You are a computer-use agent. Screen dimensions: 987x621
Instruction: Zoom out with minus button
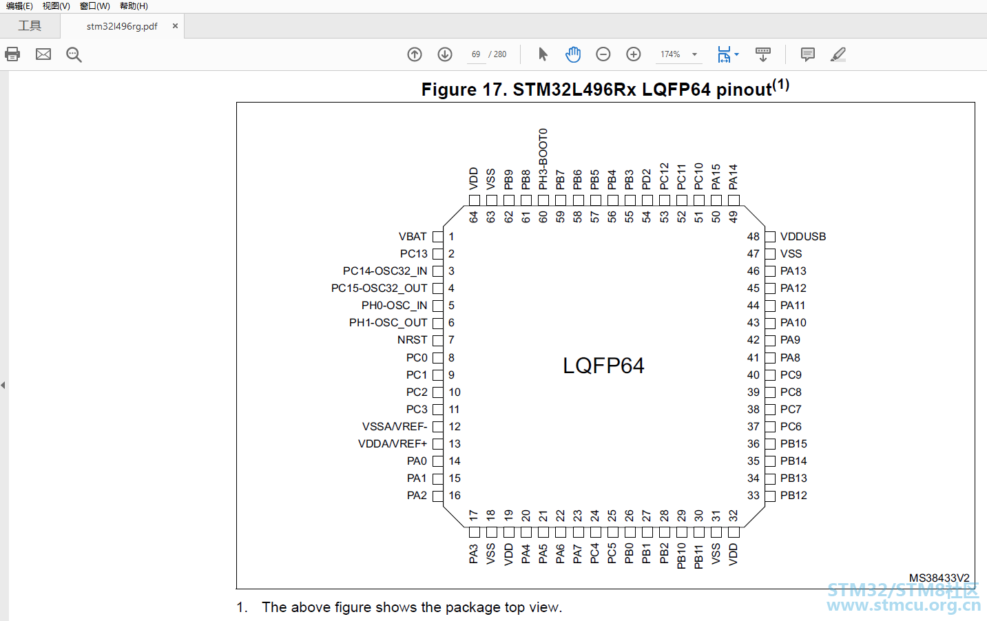click(x=603, y=54)
